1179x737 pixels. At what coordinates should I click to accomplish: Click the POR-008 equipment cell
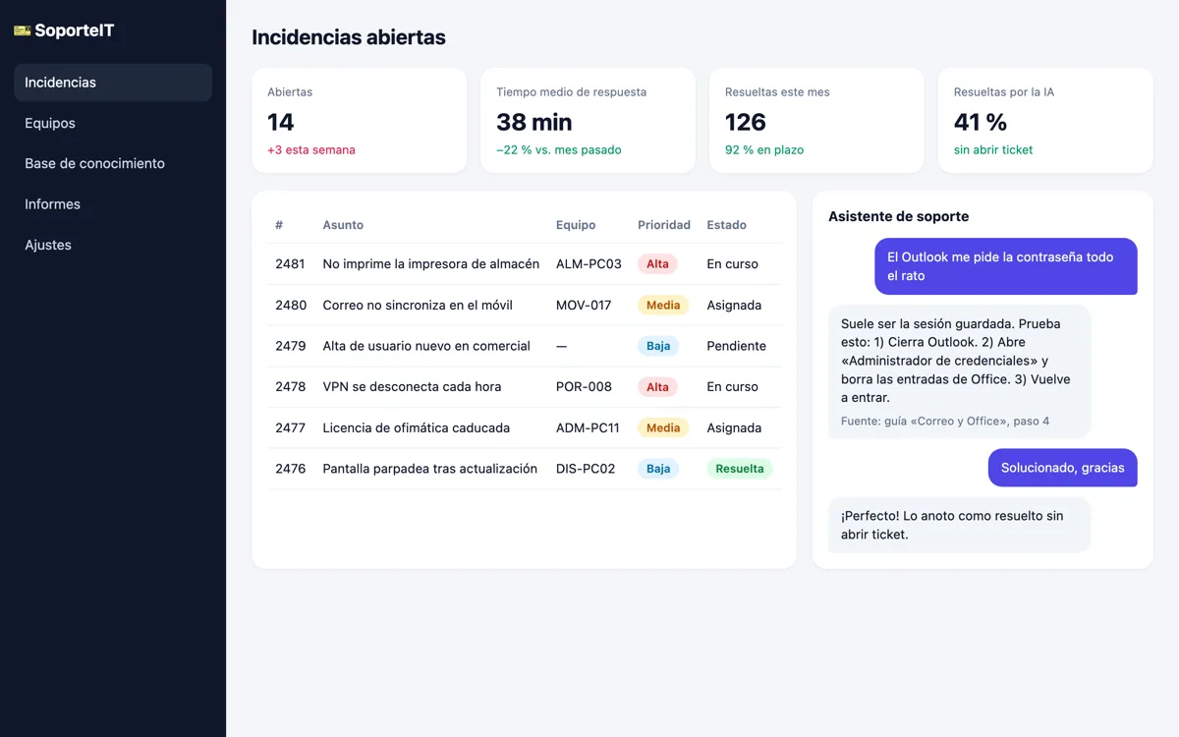click(x=584, y=387)
